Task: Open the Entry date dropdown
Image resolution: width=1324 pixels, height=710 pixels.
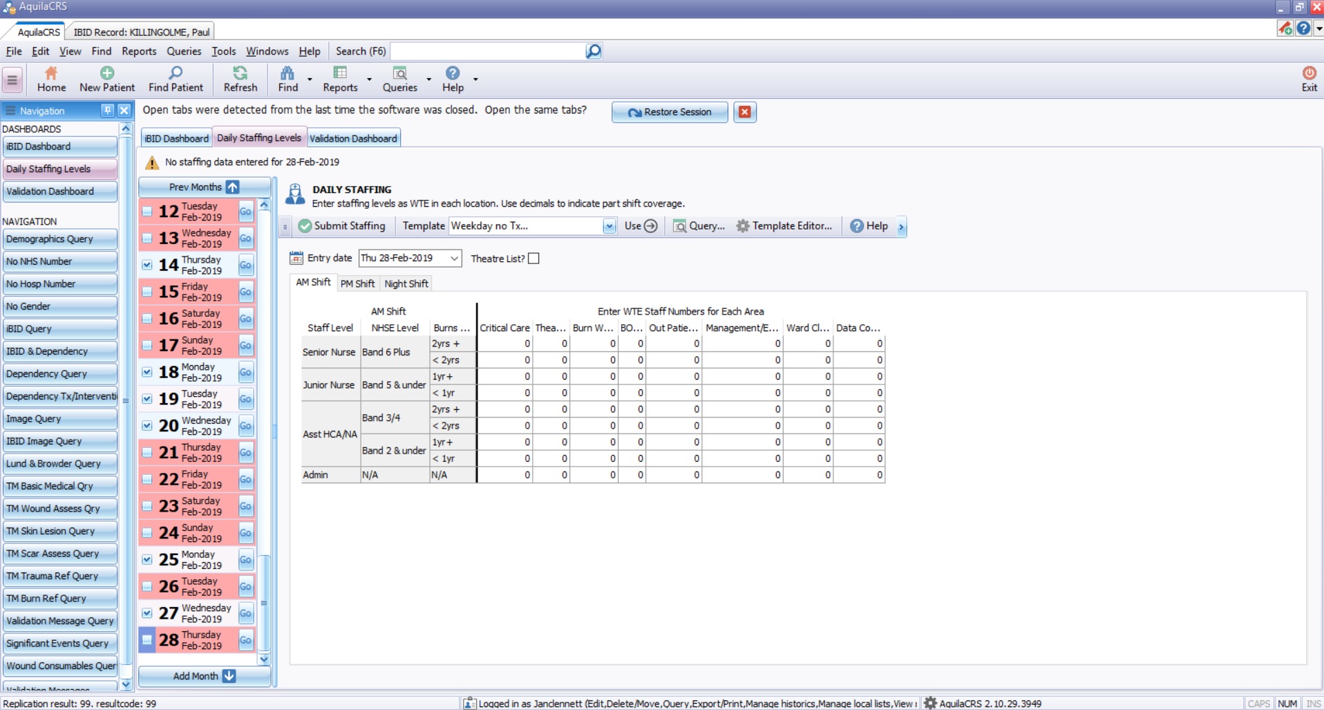Action: [454, 259]
